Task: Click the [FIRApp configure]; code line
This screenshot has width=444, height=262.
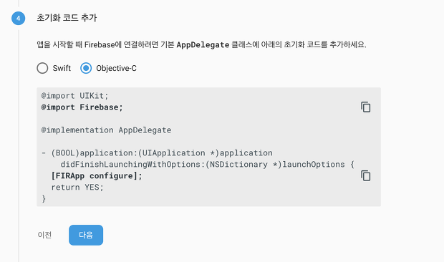Action: click(x=97, y=175)
